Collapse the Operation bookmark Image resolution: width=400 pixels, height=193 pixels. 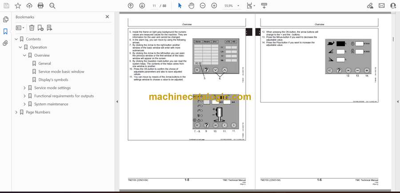point(20,47)
